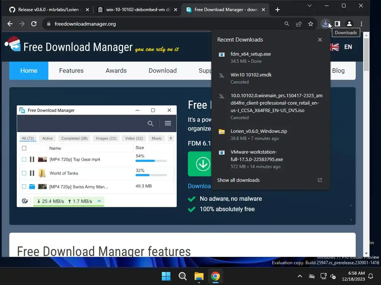The image size is (381, 285).
Task: Select the Active filter tab
Action: [47, 138]
